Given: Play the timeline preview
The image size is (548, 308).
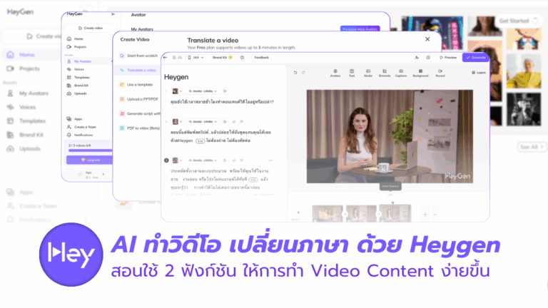Looking at the screenshot, I should 298,212.
